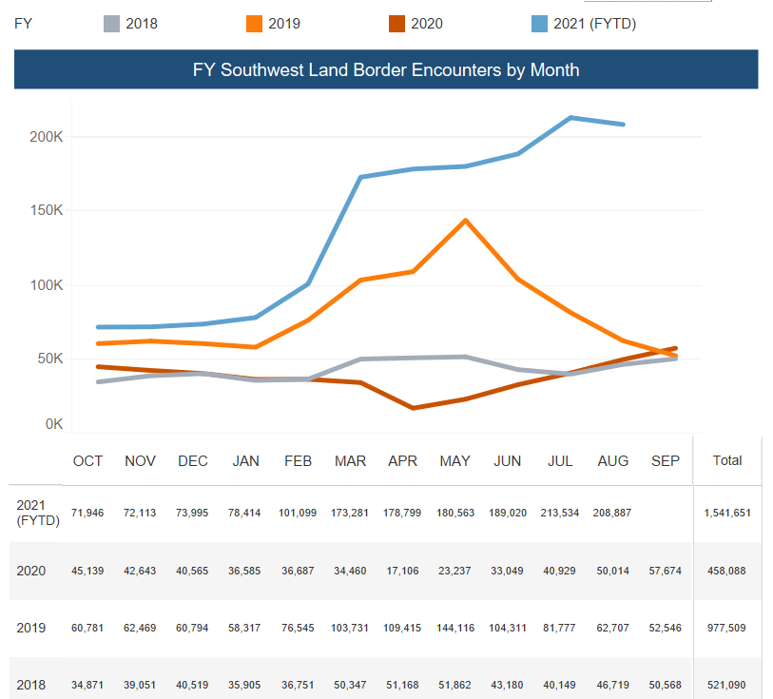Click the 200K y-axis label

[46, 137]
